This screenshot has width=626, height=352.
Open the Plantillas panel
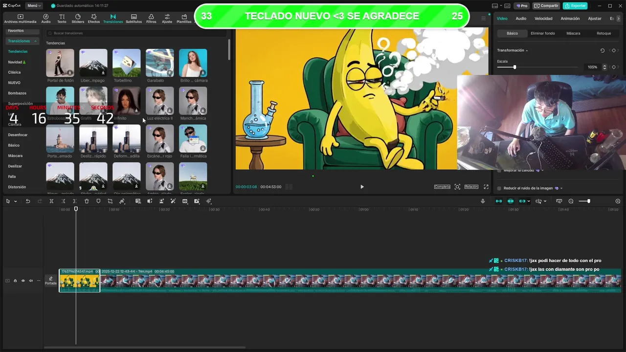pos(184,19)
